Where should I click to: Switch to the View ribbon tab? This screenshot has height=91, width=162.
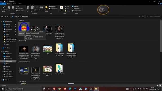pyautogui.click(x=20, y=4)
